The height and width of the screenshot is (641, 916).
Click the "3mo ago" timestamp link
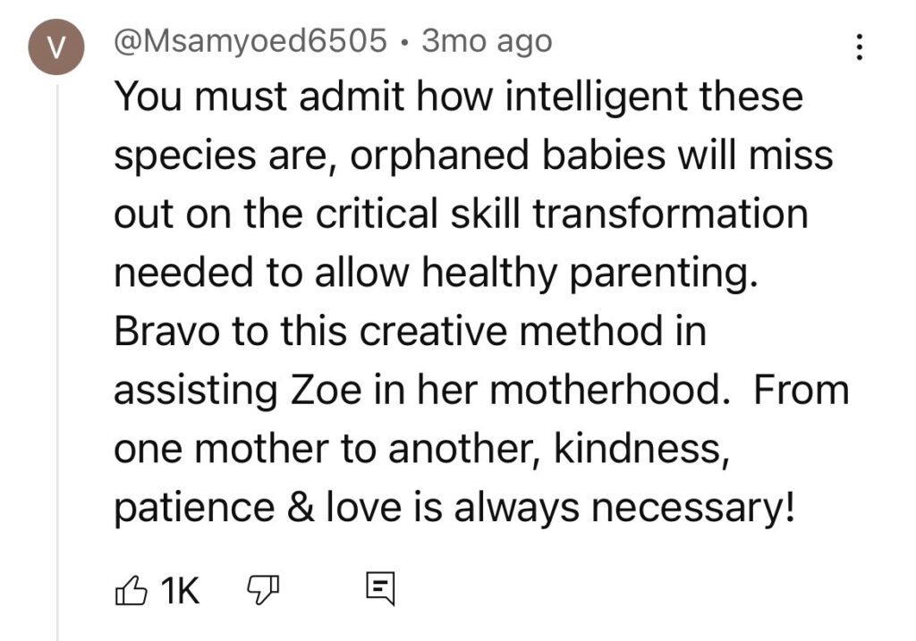[x=487, y=41]
